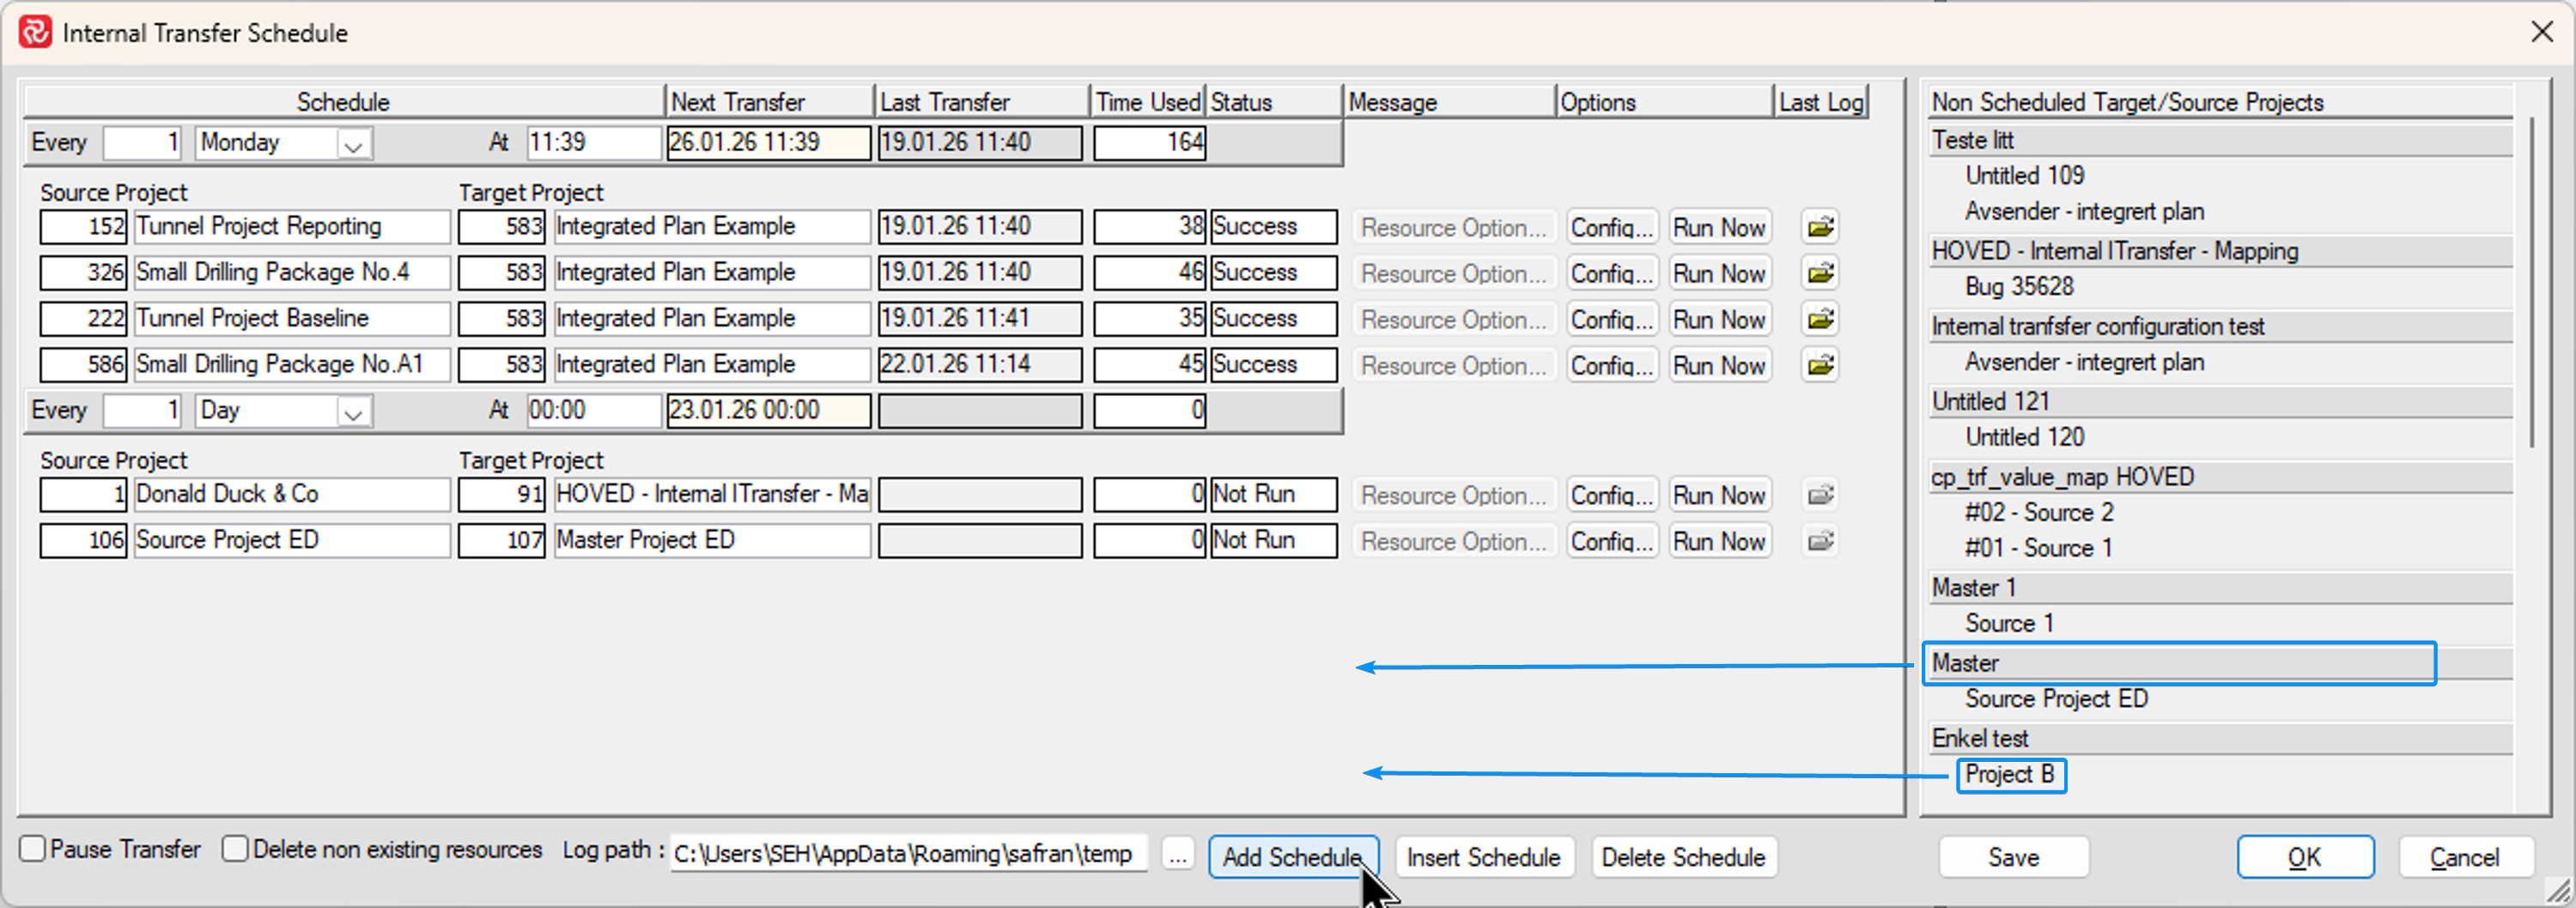The width and height of the screenshot is (2576, 908).
Task: Enable the Pause Transfer checkbox
Action: coord(33,849)
